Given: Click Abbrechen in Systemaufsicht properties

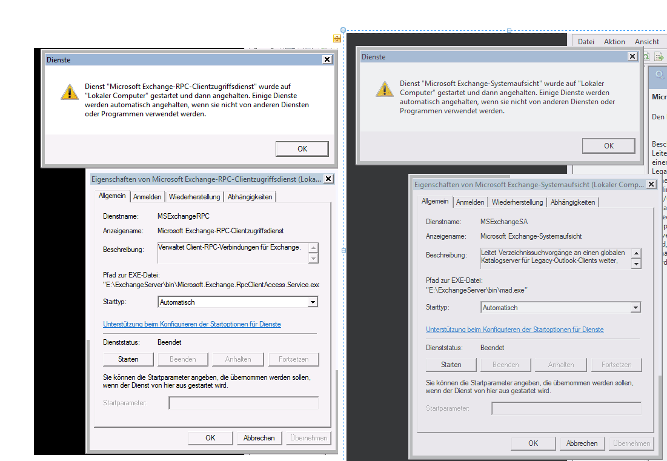Looking at the screenshot, I should [582, 443].
